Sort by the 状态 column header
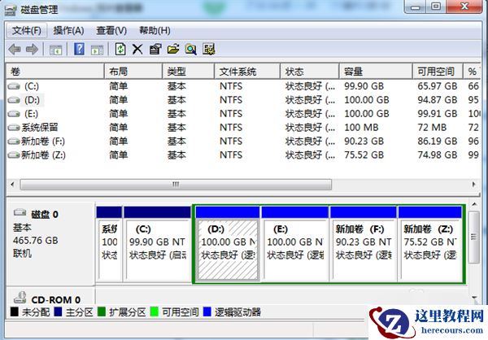Image resolution: width=488 pixels, height=340 pixels. pos(309,72)
